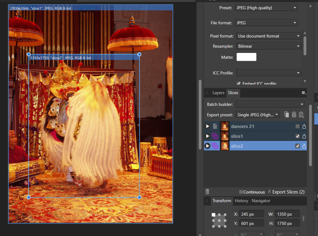The height and width of the screenshot is (236, 318).
Task: Switch to the Layers tab
Action: pyautogui.click(x=218, y=93)
